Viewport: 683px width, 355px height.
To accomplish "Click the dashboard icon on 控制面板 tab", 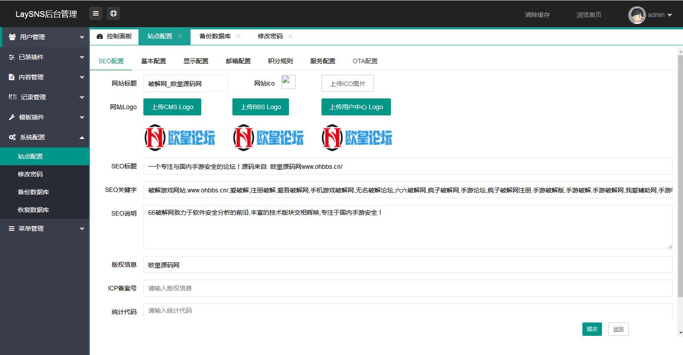I will 99,36.
